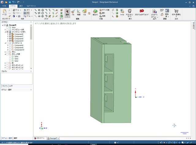Collapse the ボタン_内側 tree node
Viewport: 196px width, 145px height.
[x=5, y=54]
